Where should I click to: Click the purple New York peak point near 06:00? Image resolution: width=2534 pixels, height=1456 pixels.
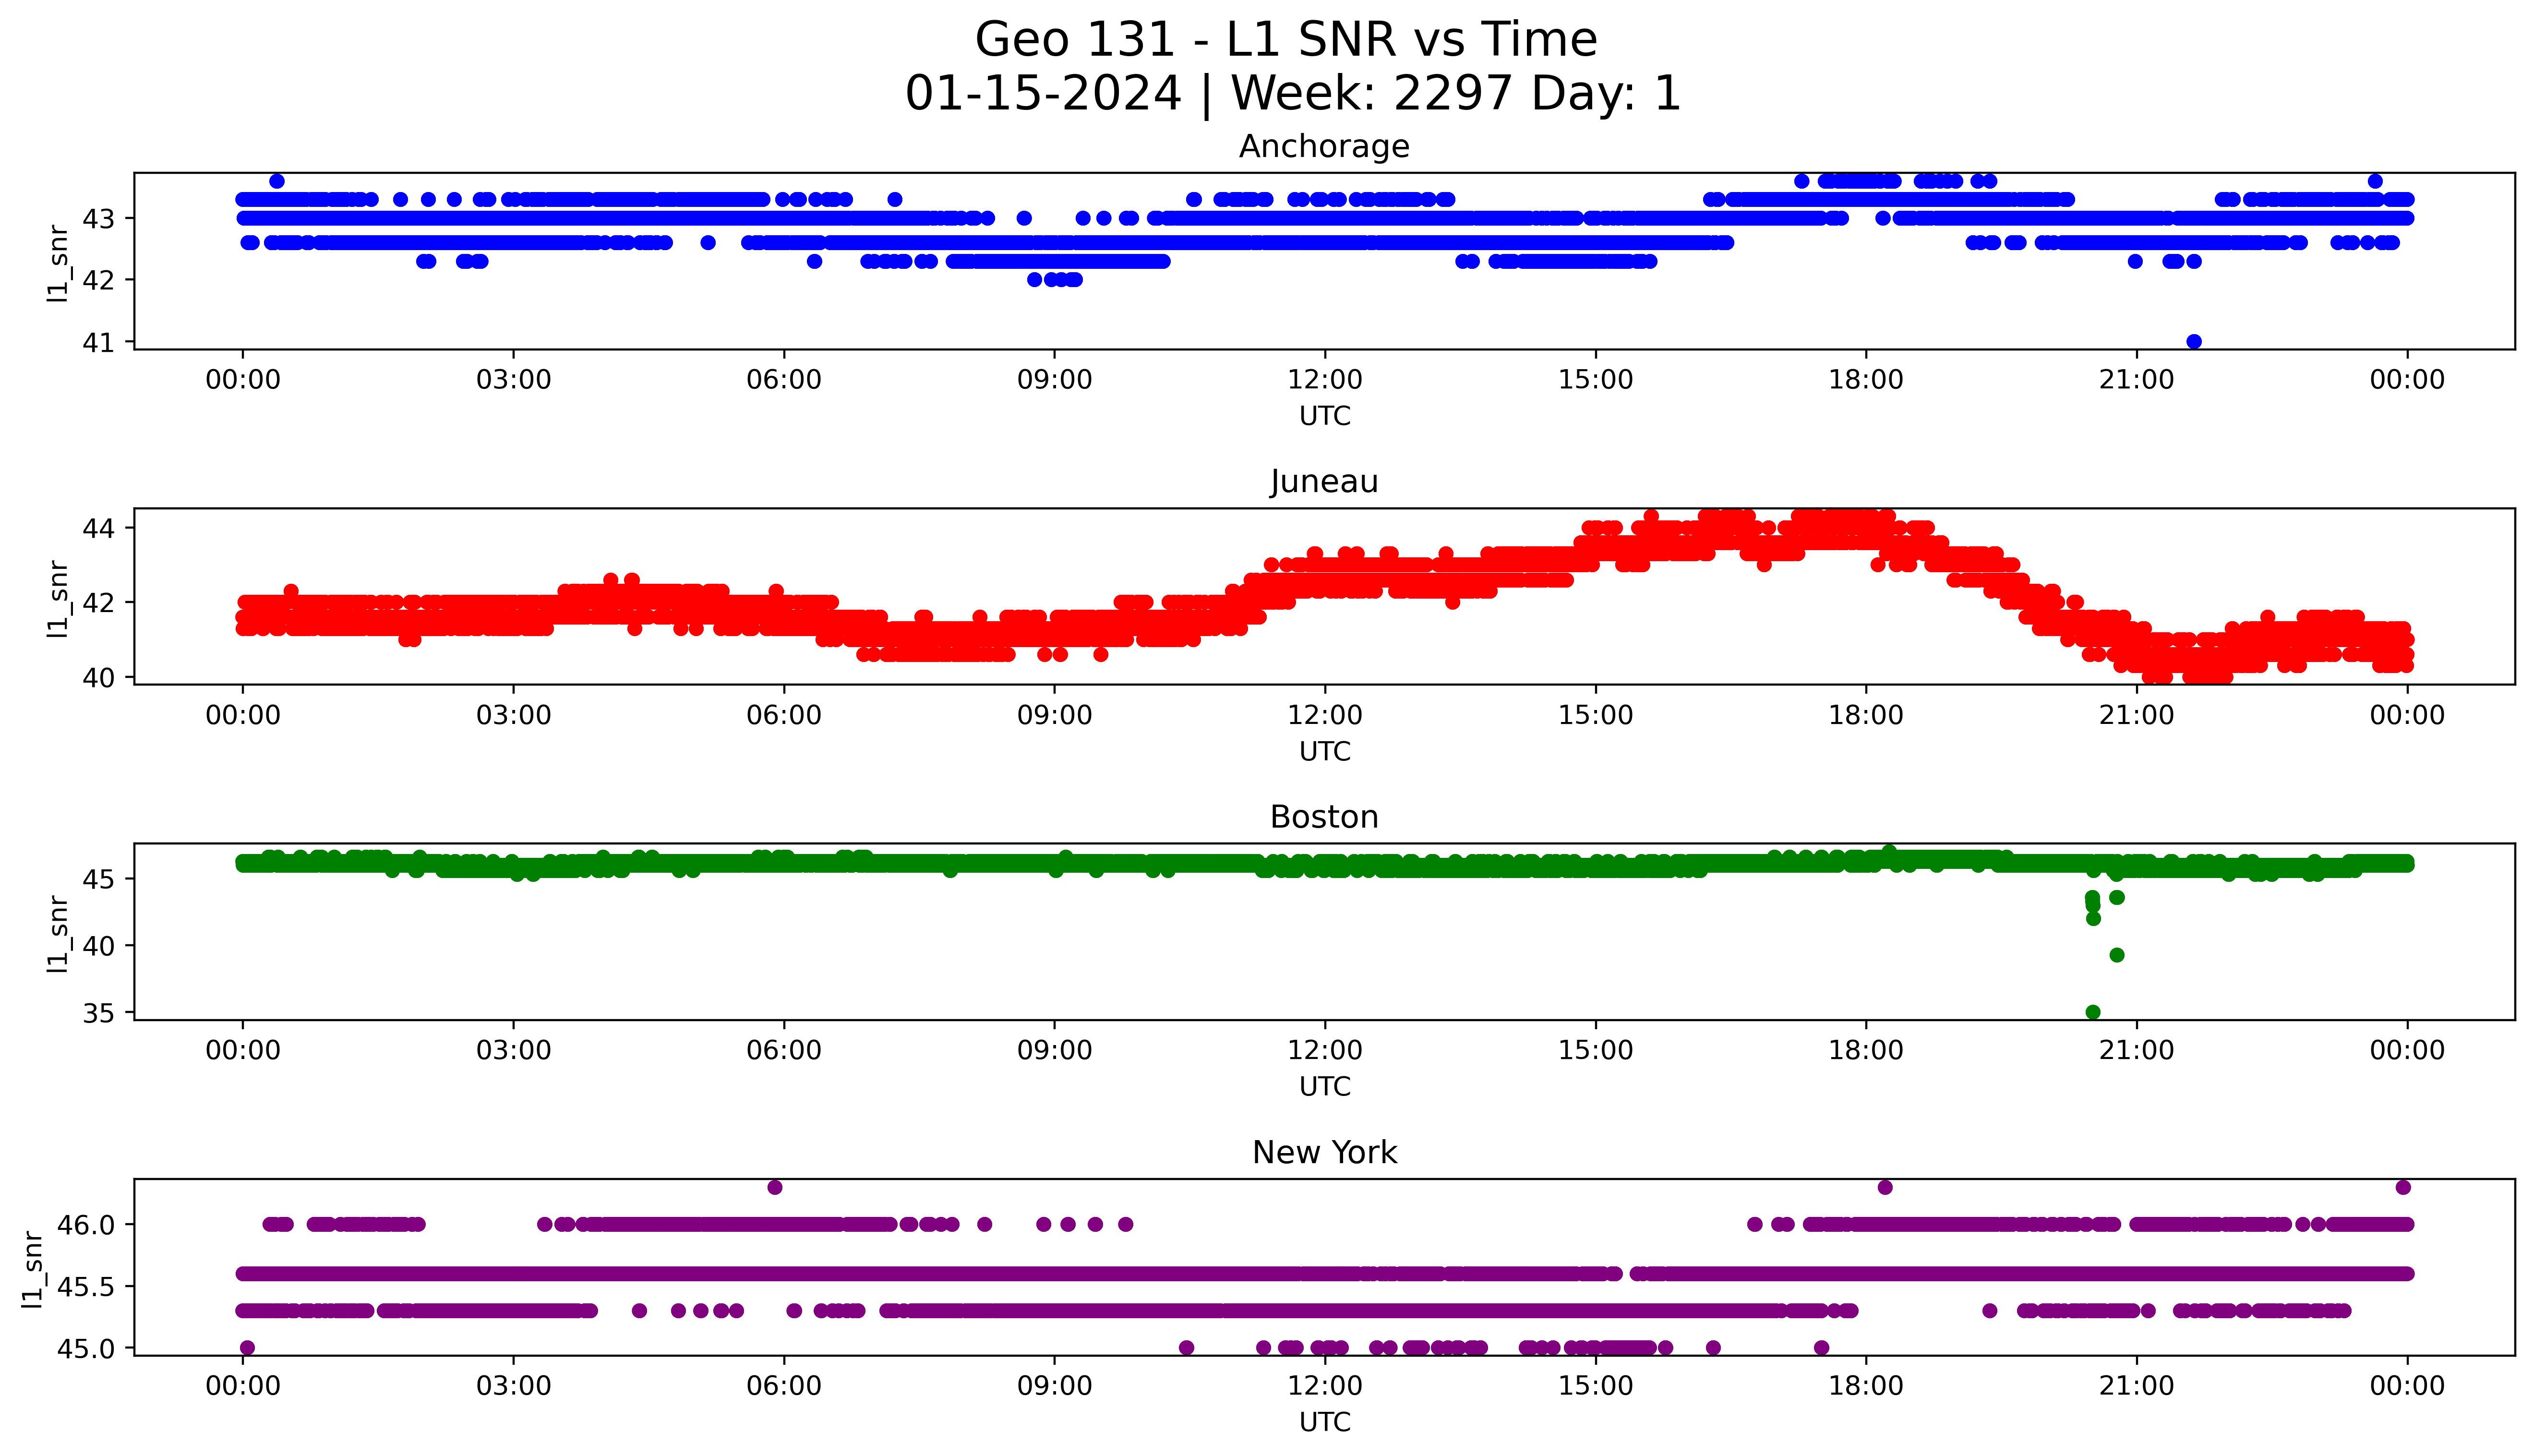point(775,1187)
